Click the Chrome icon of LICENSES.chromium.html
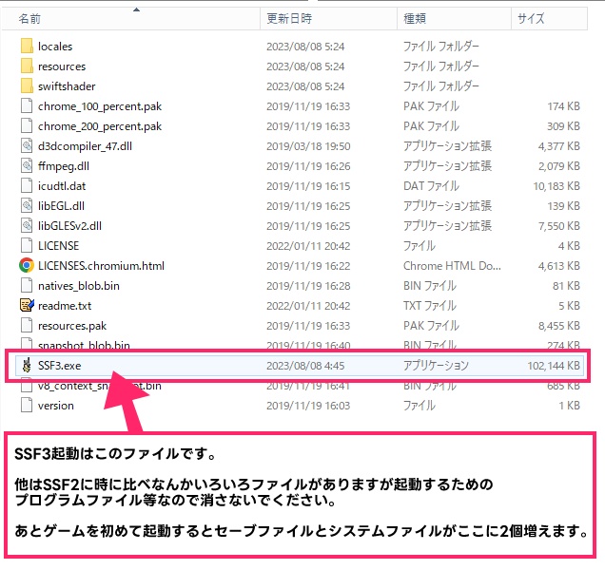 [27, 266]
